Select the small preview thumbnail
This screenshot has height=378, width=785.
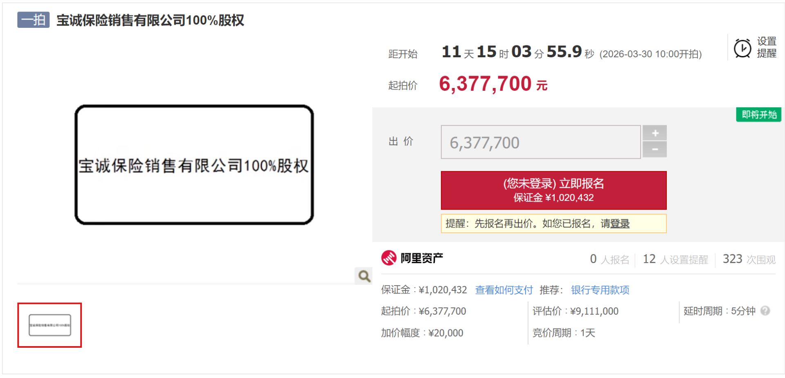49,325
